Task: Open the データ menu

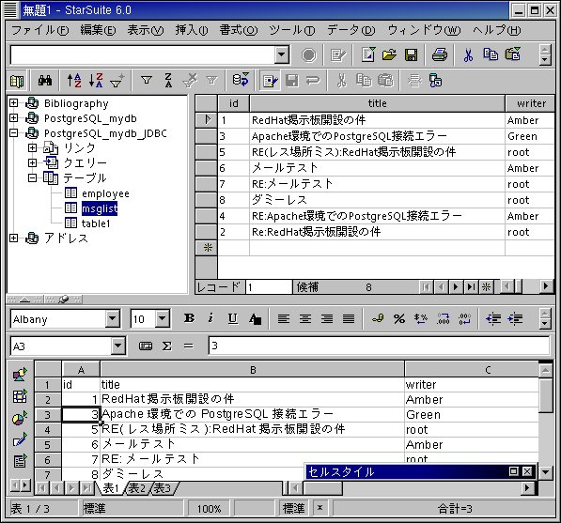Action: [351, 30]
